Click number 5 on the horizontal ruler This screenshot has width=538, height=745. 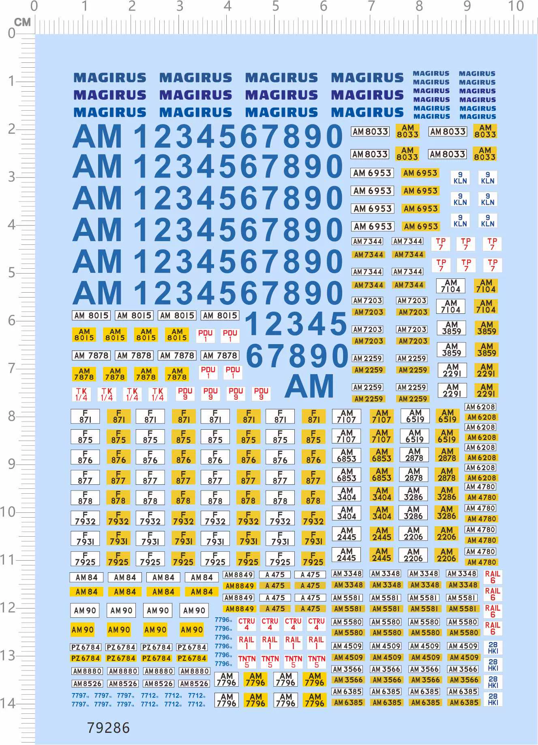tap(276, 6)
